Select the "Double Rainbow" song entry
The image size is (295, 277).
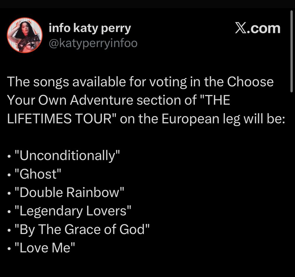69,192
